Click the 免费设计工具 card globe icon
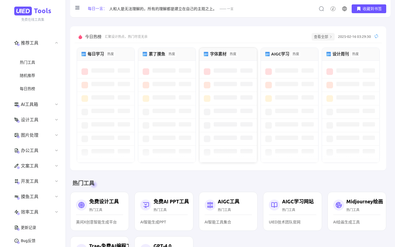The image size is (395, 247). pos(81,205)
